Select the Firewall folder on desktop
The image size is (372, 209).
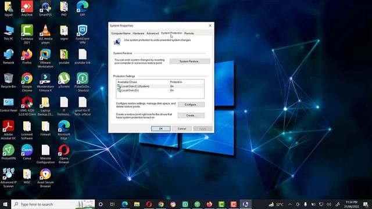45,128
